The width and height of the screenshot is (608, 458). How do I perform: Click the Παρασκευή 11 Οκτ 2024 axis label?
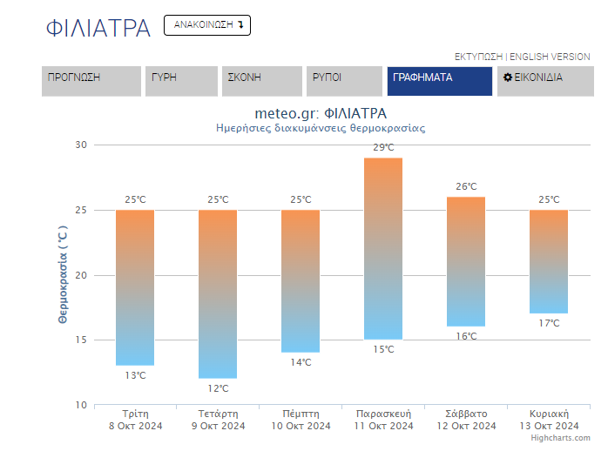point(383,420)
